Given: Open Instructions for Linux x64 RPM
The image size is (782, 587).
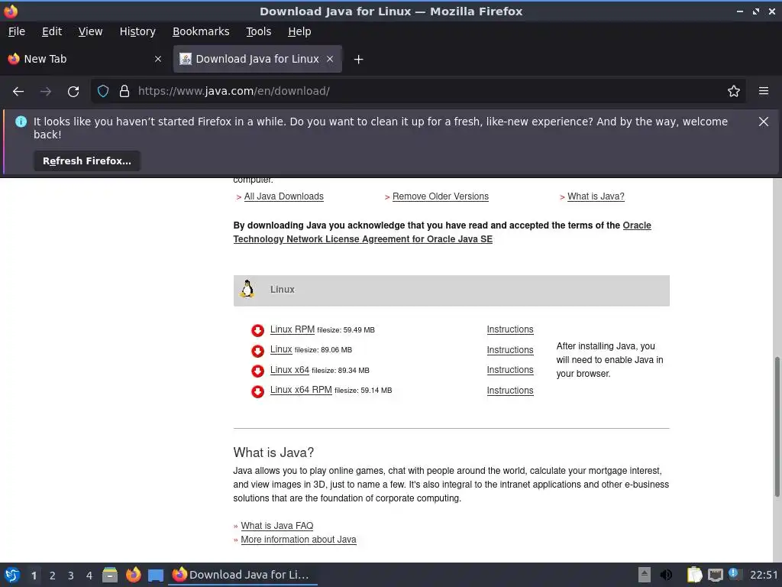Looking at the screenshot, I should click(x=509, y=391).
